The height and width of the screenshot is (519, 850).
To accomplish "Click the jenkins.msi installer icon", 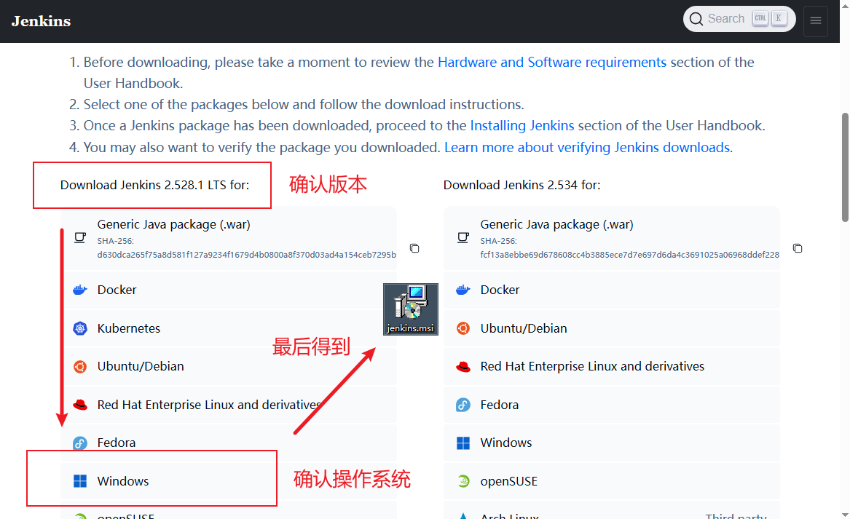I will point(411,309).
